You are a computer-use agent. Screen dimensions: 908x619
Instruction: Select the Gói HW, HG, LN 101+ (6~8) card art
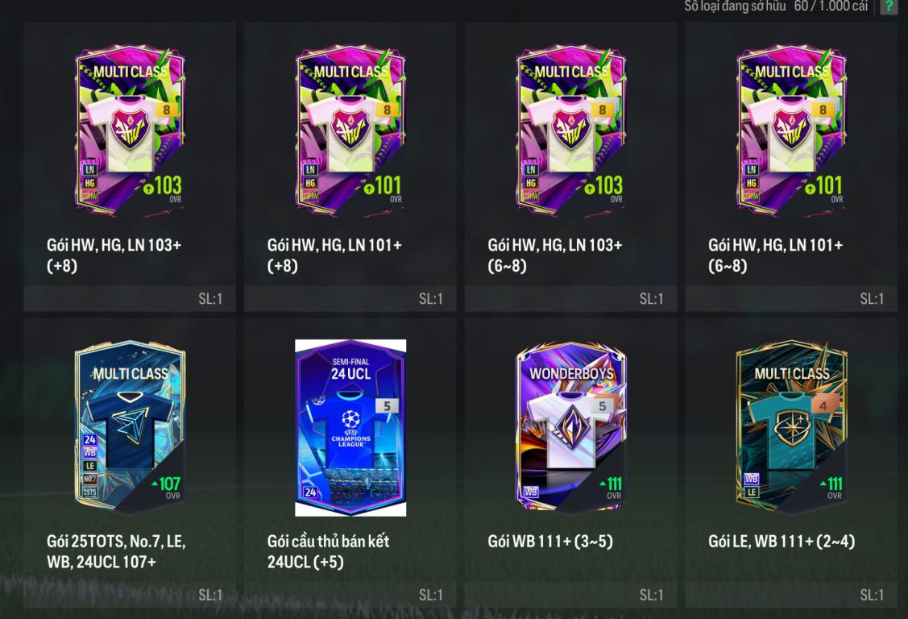792,131
